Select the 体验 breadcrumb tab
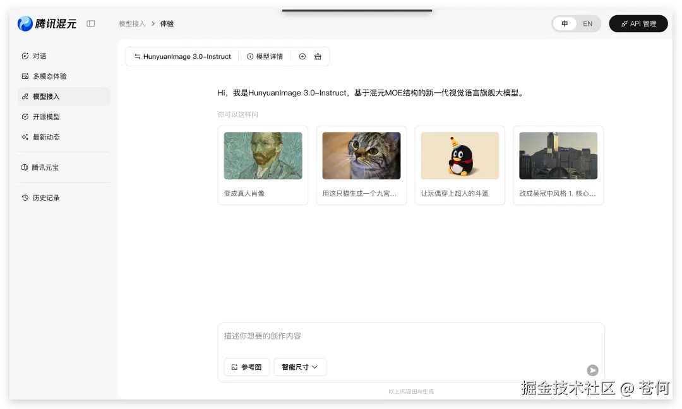 click(167, 23)
